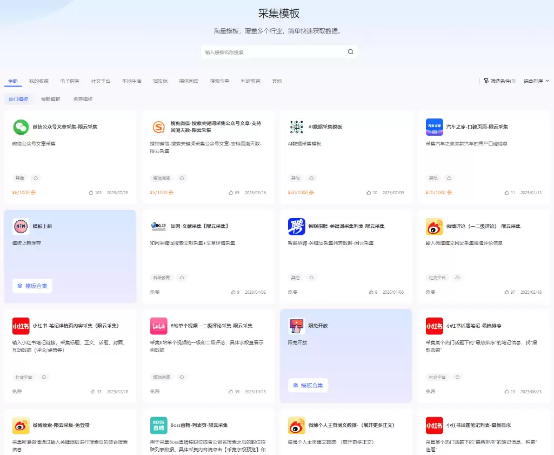554x455 pixels.
Task: Like the 微信公众号文章采集 template thumbs-up
Action: (91, 193)
